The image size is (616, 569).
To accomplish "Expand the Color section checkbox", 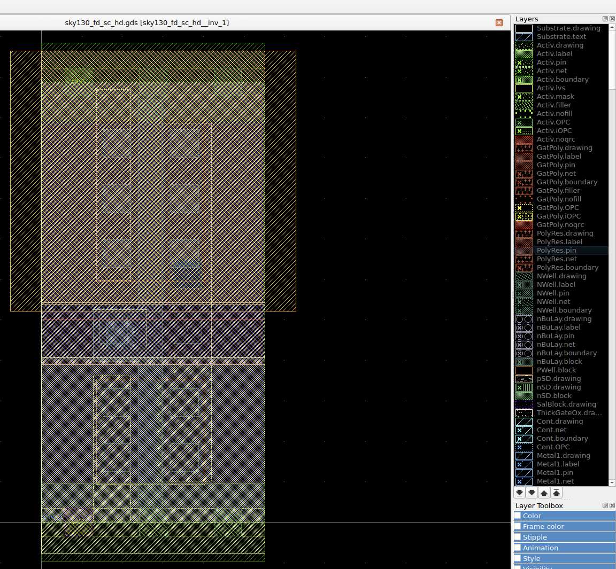I will [x=518, y=516].
